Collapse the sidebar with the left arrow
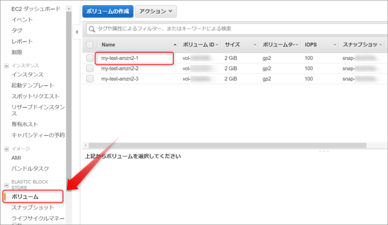This screenshot has height=225, width=388. [x=77, y=32]
